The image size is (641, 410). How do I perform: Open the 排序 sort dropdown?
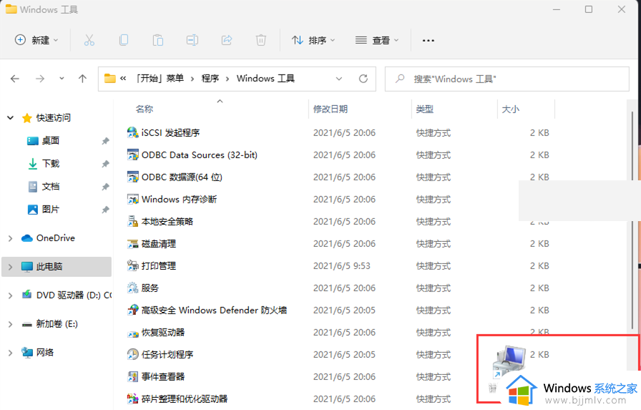tap(313, 40)
